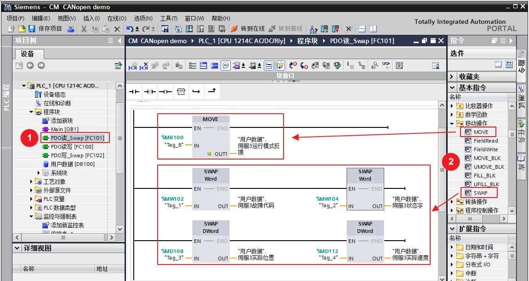Click the Go online (转到在线) button
This screenshot has height=281, width=529.
[x=248, y=29]
